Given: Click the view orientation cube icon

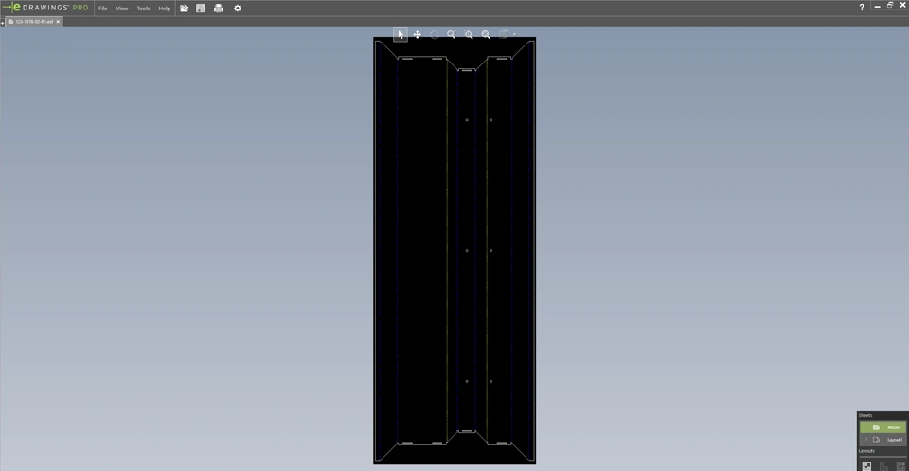Looking at the screenshot, I should pyautogui.click(x=504, y=35).
